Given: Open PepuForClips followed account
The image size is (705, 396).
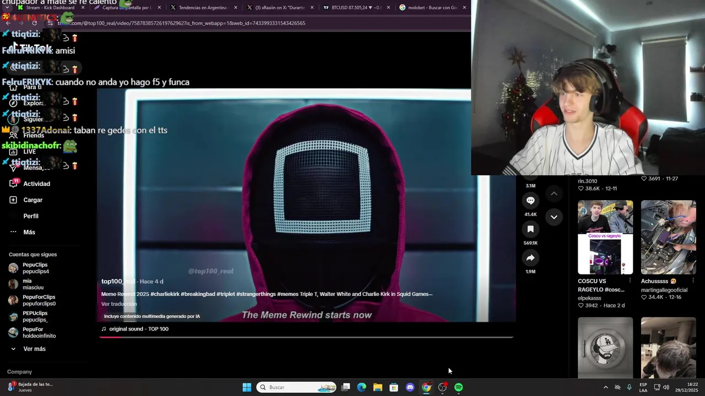Looking at the screenshot, I should tap(33, 300).
